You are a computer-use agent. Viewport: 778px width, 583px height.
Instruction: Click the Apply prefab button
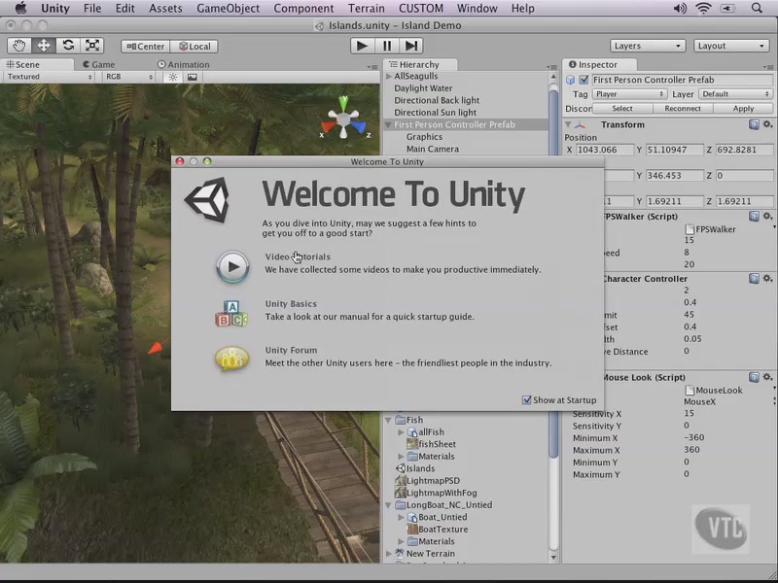743,109
